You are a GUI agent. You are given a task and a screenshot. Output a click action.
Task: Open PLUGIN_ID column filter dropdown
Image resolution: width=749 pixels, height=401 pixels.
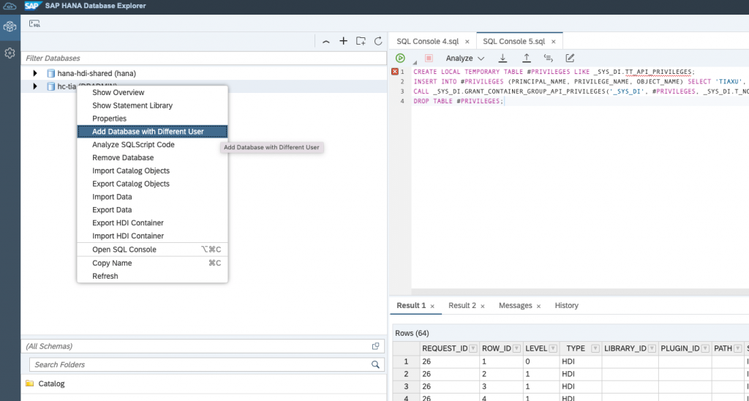[705, 348]
